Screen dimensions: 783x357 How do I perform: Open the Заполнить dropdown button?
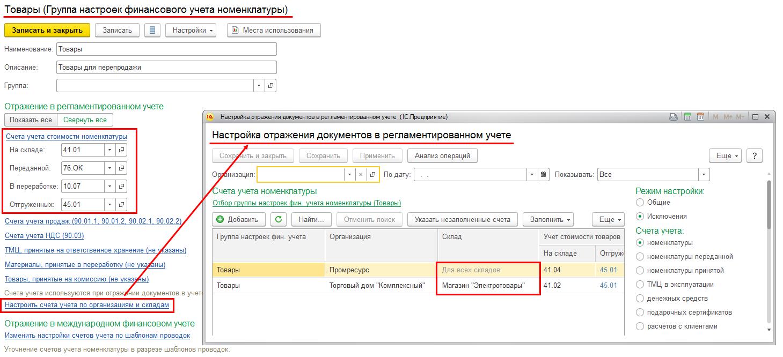tap(548, 219)
